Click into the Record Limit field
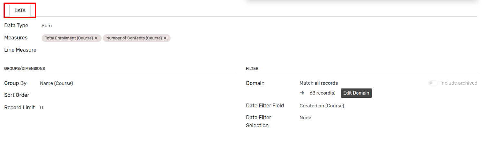The image size is (482, 142). tap(138, 108)
